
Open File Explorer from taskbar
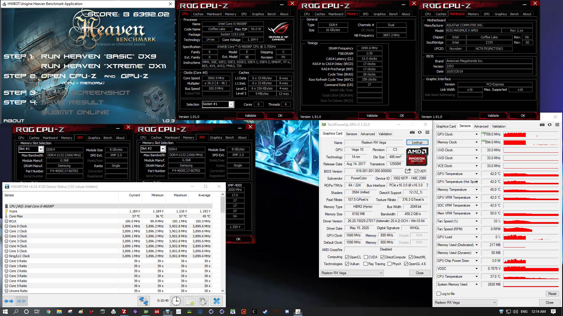tap(59, 312)
